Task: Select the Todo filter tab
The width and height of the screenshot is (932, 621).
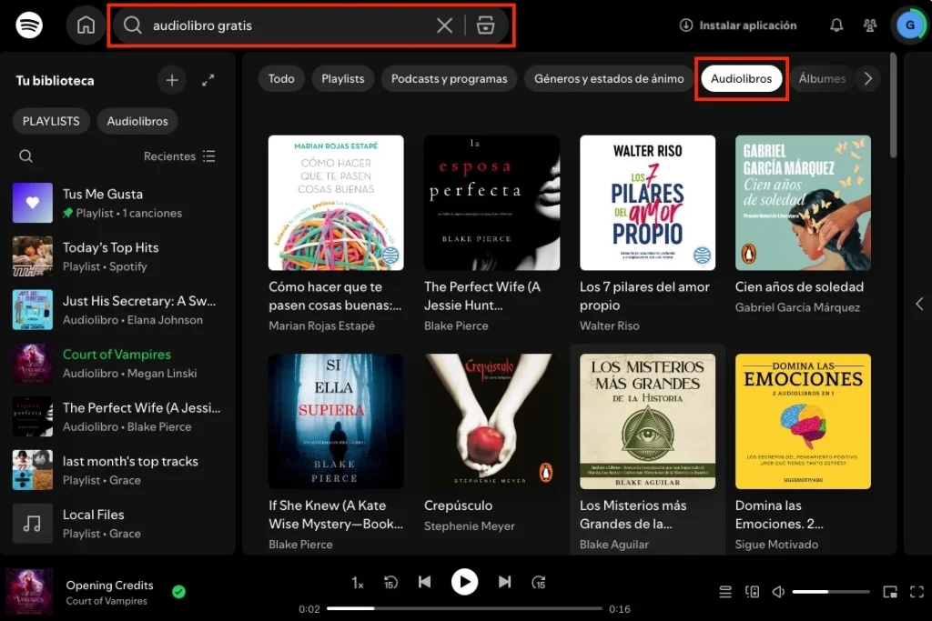Action: pos(281,78)
